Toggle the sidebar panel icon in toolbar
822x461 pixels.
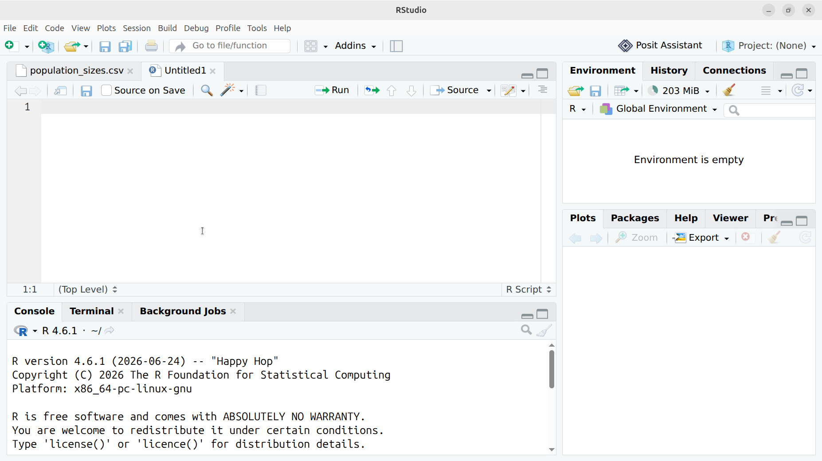tap(396, 46)
